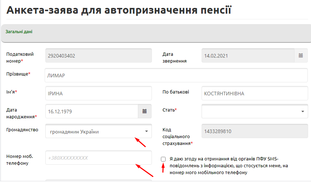311x182 pixels.
Task: Open calendar for Дата звернення field
Action: pyautogui.click(x=301, y=56)
